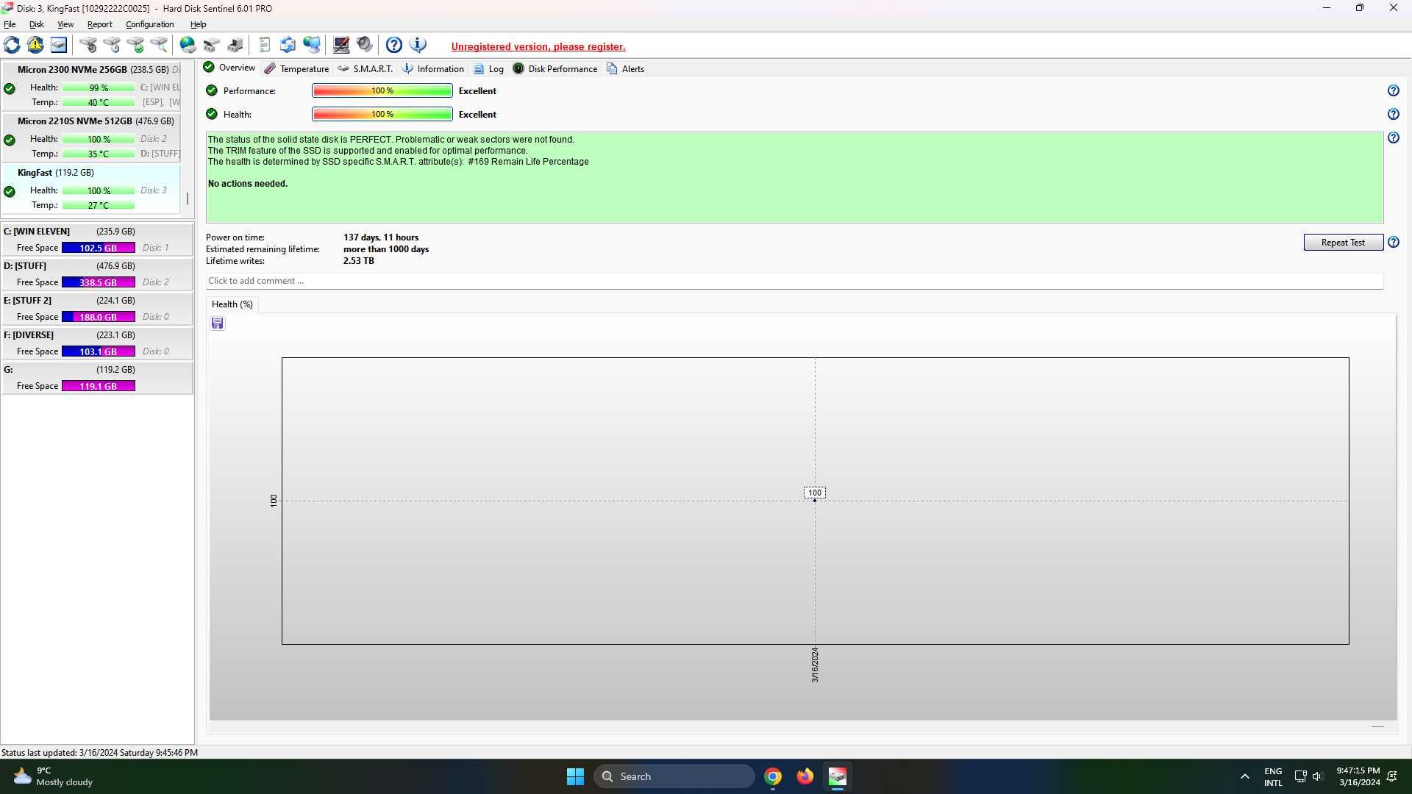
Task: Open the About info toolbar icon
Action: click(x=418, y=45)
